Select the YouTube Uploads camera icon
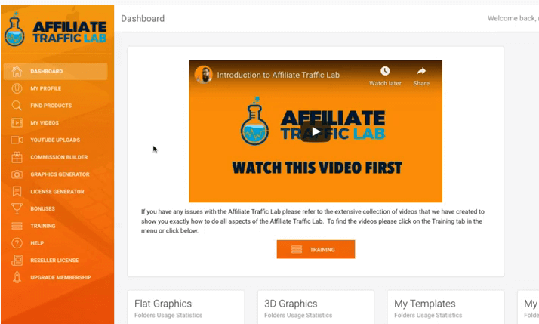The width and height of the screenshot is (539, 324). 17,140
